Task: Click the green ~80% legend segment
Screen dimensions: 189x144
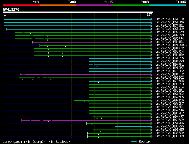Action: click(131, 5)
